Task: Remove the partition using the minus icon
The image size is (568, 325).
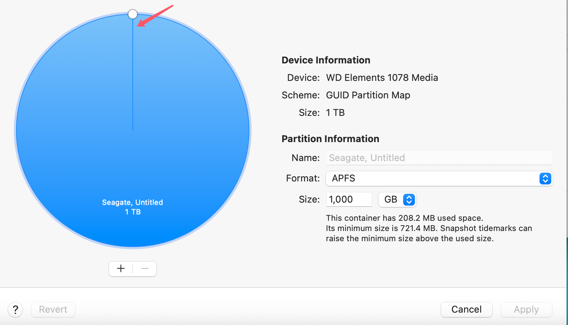Action: point(145,269)
